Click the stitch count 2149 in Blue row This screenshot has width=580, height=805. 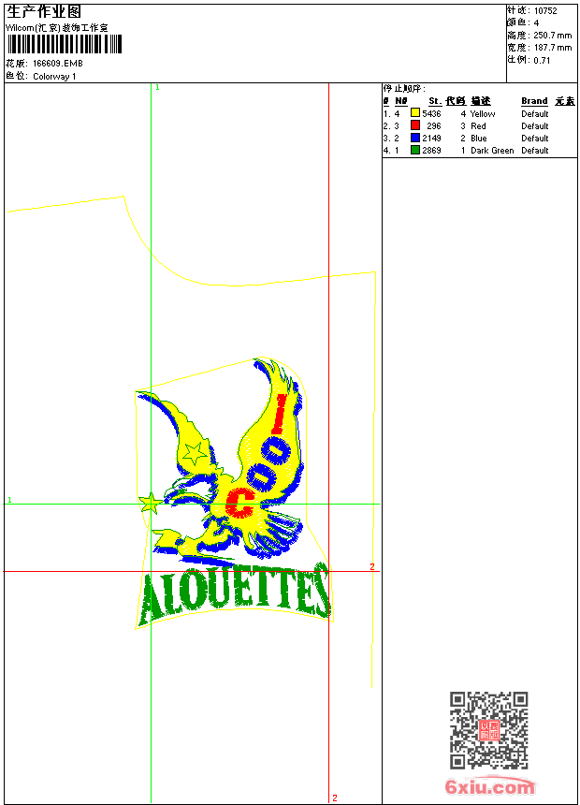(x=431, y=139)
